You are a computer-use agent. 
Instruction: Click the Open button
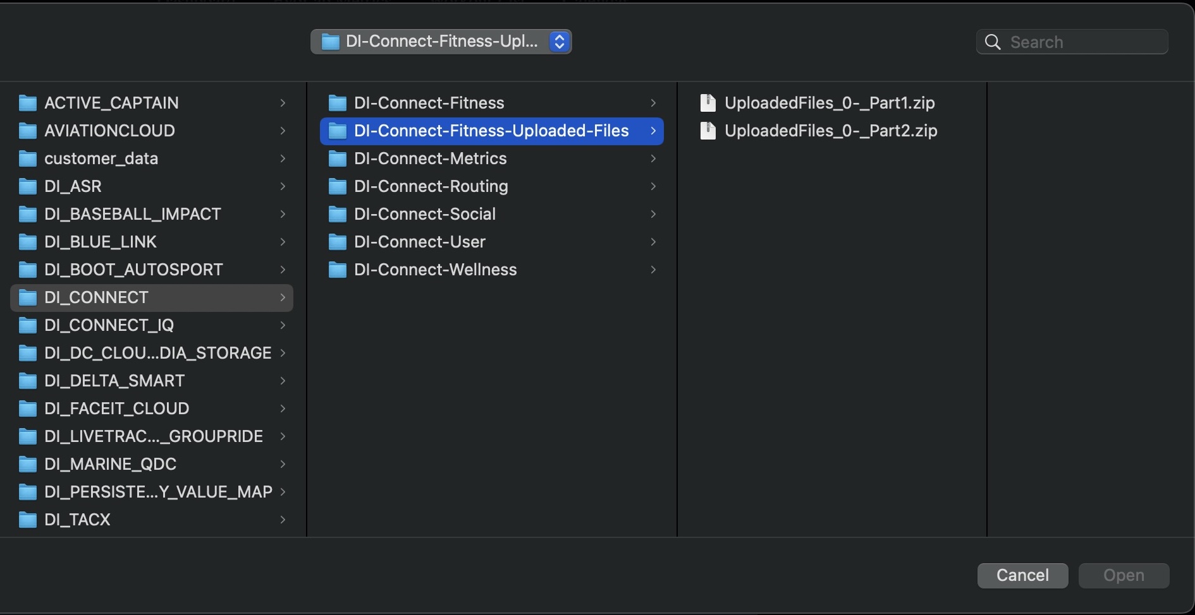[1124, 575]
